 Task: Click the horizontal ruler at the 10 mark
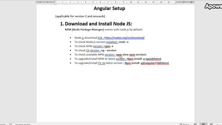(x=131, y=2)
